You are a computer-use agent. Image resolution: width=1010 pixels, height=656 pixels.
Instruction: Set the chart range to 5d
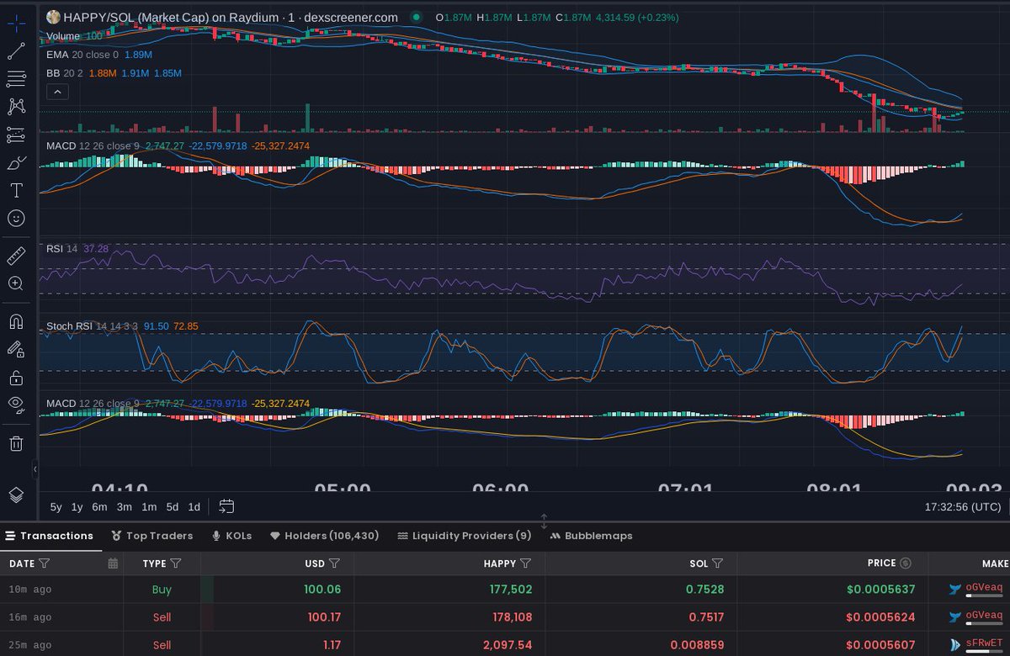pyautogui.click(x=173, y=507)
